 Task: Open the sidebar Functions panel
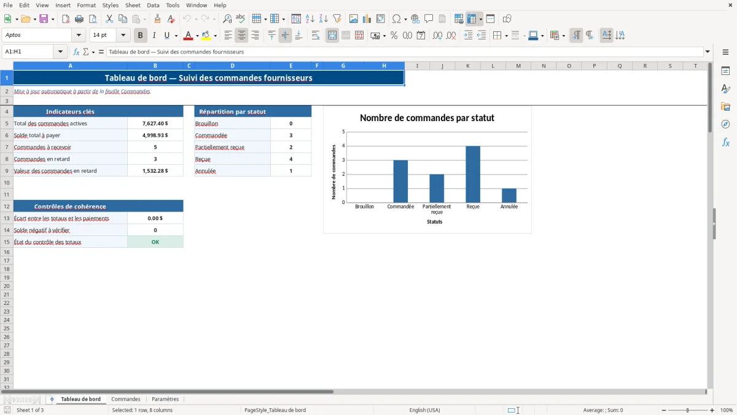point(725,142)
